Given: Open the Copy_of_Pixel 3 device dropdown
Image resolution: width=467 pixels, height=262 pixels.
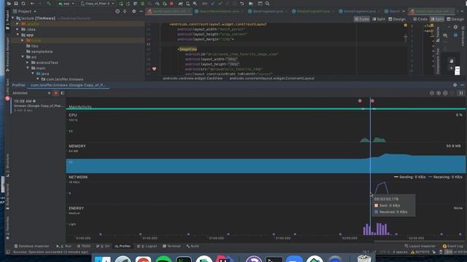Looking at the screenshot, I should click(97, 4).
